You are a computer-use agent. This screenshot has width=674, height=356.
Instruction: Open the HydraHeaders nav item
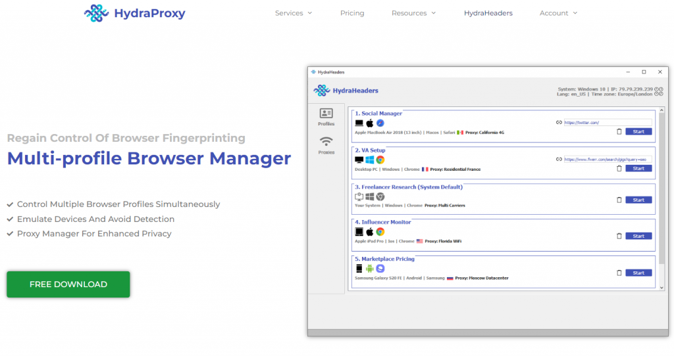488,13
